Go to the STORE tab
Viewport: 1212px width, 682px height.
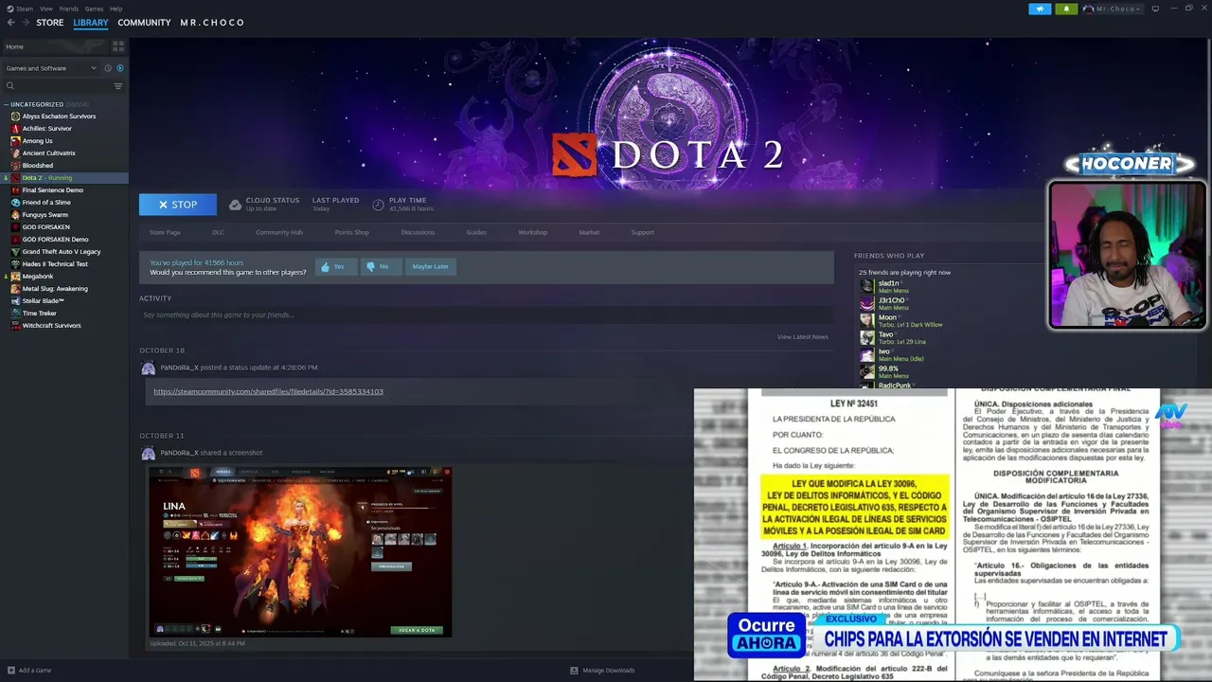(x=50, y=23)
